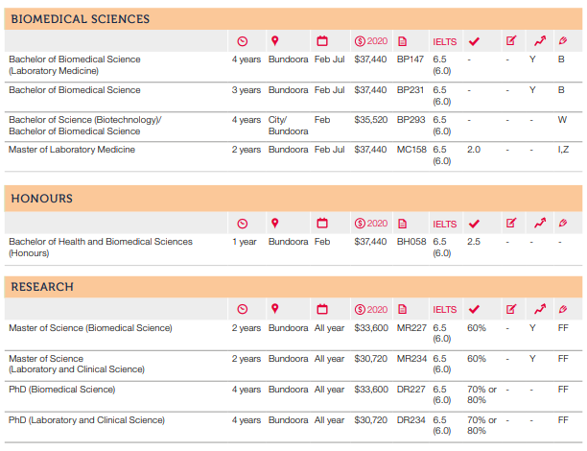Click the clock duration icon in Research header
The width and height of the screenshot is (587, 451).
tap(242, 309)
